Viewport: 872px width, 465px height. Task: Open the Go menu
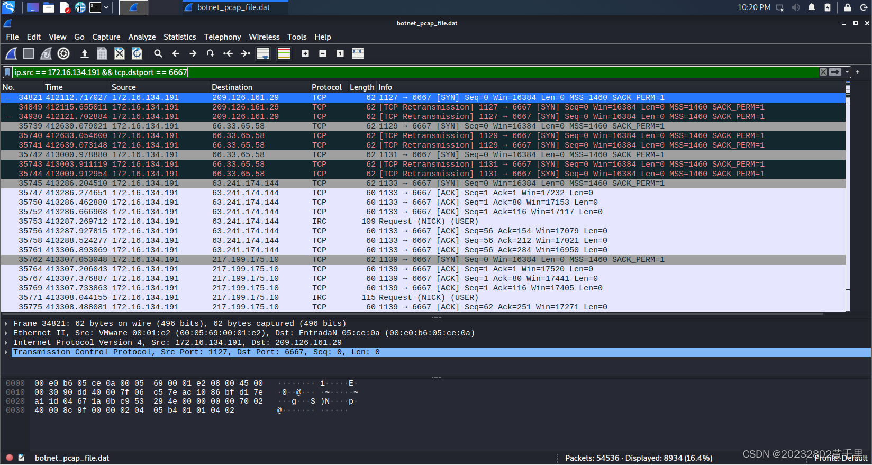pyautogui.click(x=79, y=37)
